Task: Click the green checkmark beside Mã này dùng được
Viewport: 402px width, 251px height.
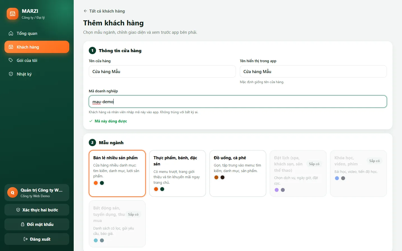Action: coord(91,121)
